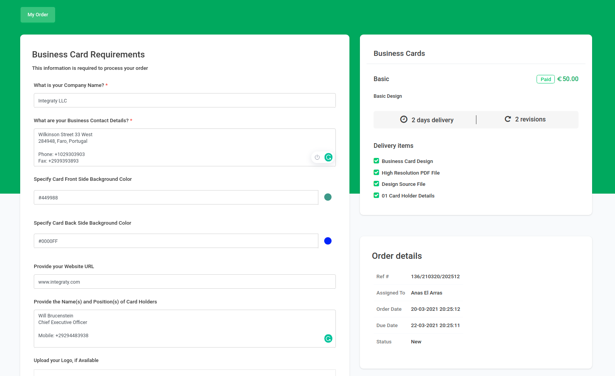Click the due date 22-03-2021 20:25:11
This screenshot has height=376, width=615.
click(x=436, y=326)
